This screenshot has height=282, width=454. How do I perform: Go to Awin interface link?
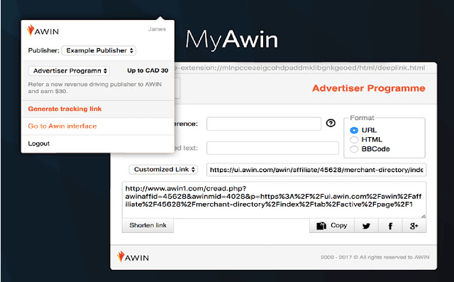[x=62, y=126]
